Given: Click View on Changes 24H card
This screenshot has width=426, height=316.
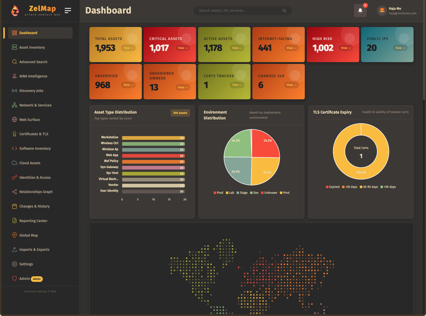Looking at the screenshot, I should click(291, 85).
